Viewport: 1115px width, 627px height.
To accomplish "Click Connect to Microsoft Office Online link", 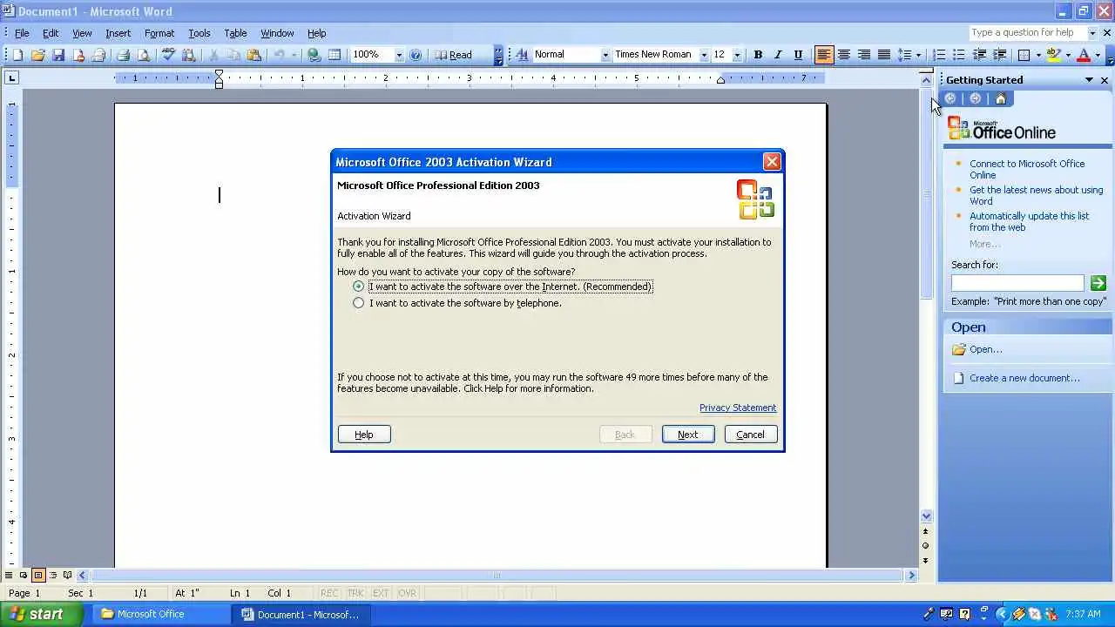I will [x=1027, y=169].
